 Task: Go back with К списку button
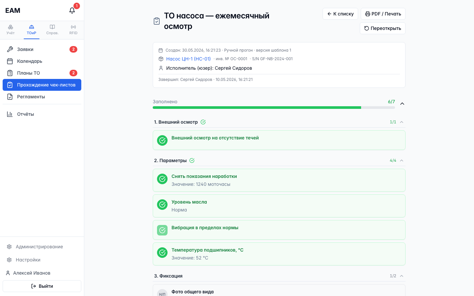(340, 14)
